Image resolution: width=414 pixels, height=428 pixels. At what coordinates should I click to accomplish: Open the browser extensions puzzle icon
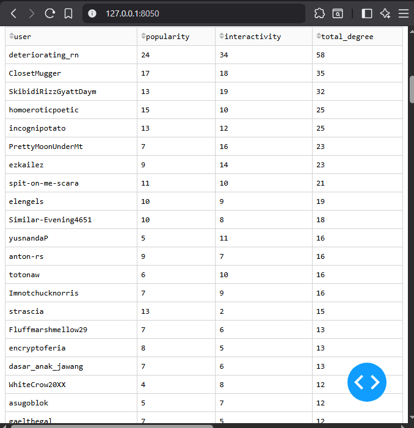(319, 13)
